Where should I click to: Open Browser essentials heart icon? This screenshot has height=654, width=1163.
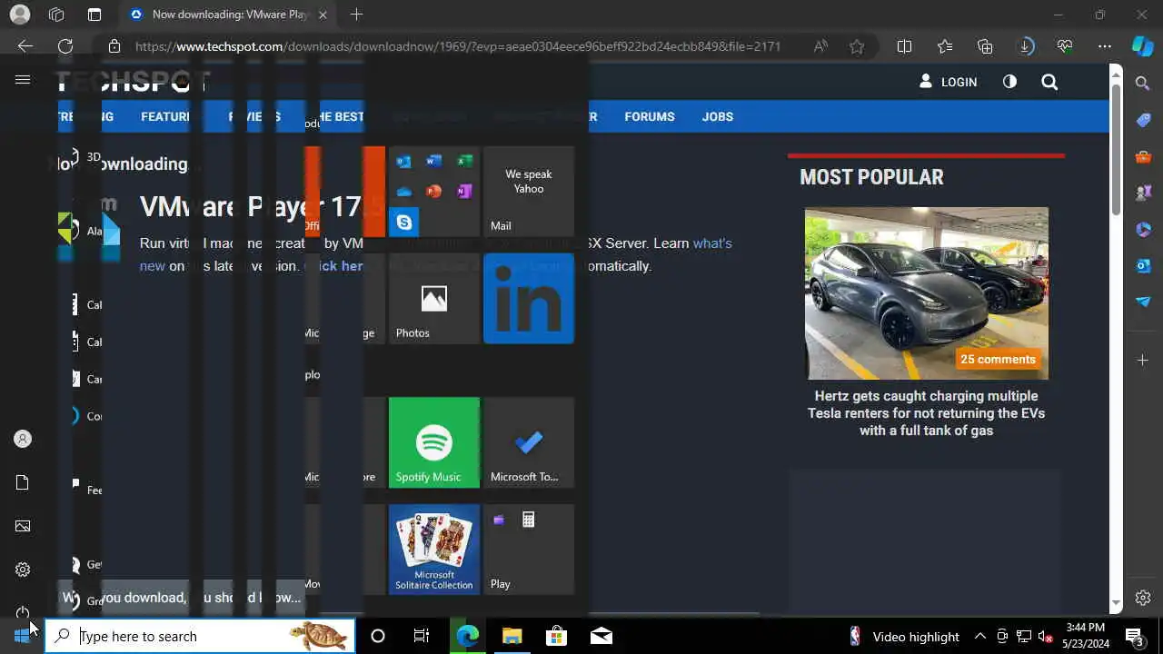point(1065,46)
